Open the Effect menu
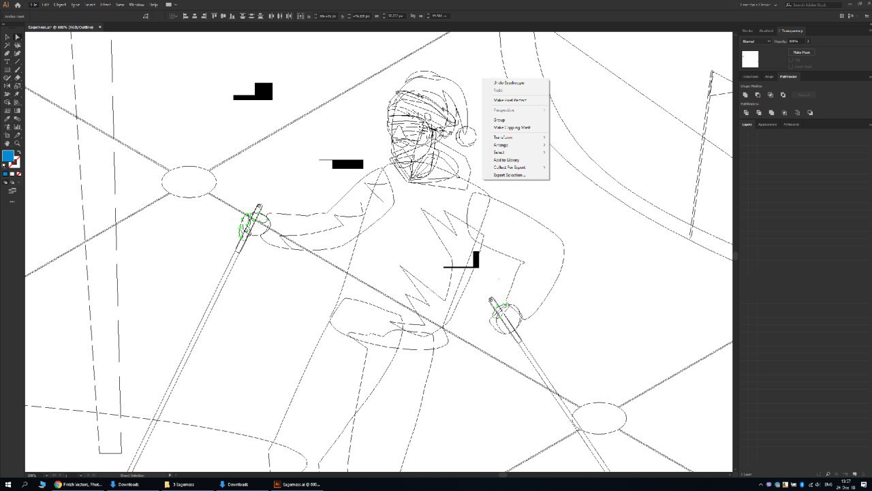Viewport: 872px width, 491px height. 105,5
